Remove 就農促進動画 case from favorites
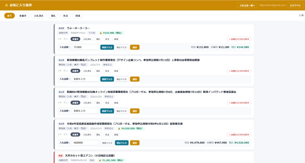Screen dimensions: 305x163 pos(239,135)
